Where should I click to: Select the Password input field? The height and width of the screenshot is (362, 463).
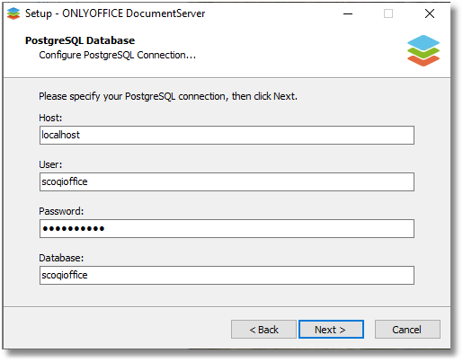[x=227, y=229]
